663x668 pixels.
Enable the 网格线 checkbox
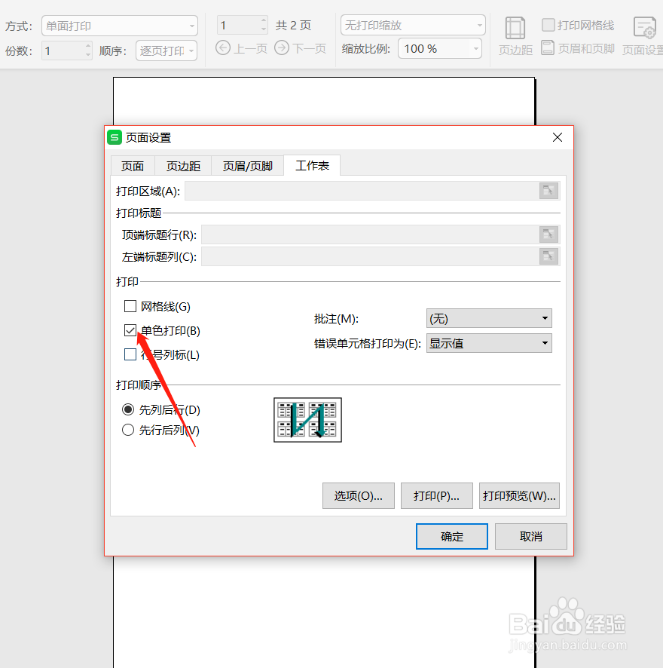point(130,306)
